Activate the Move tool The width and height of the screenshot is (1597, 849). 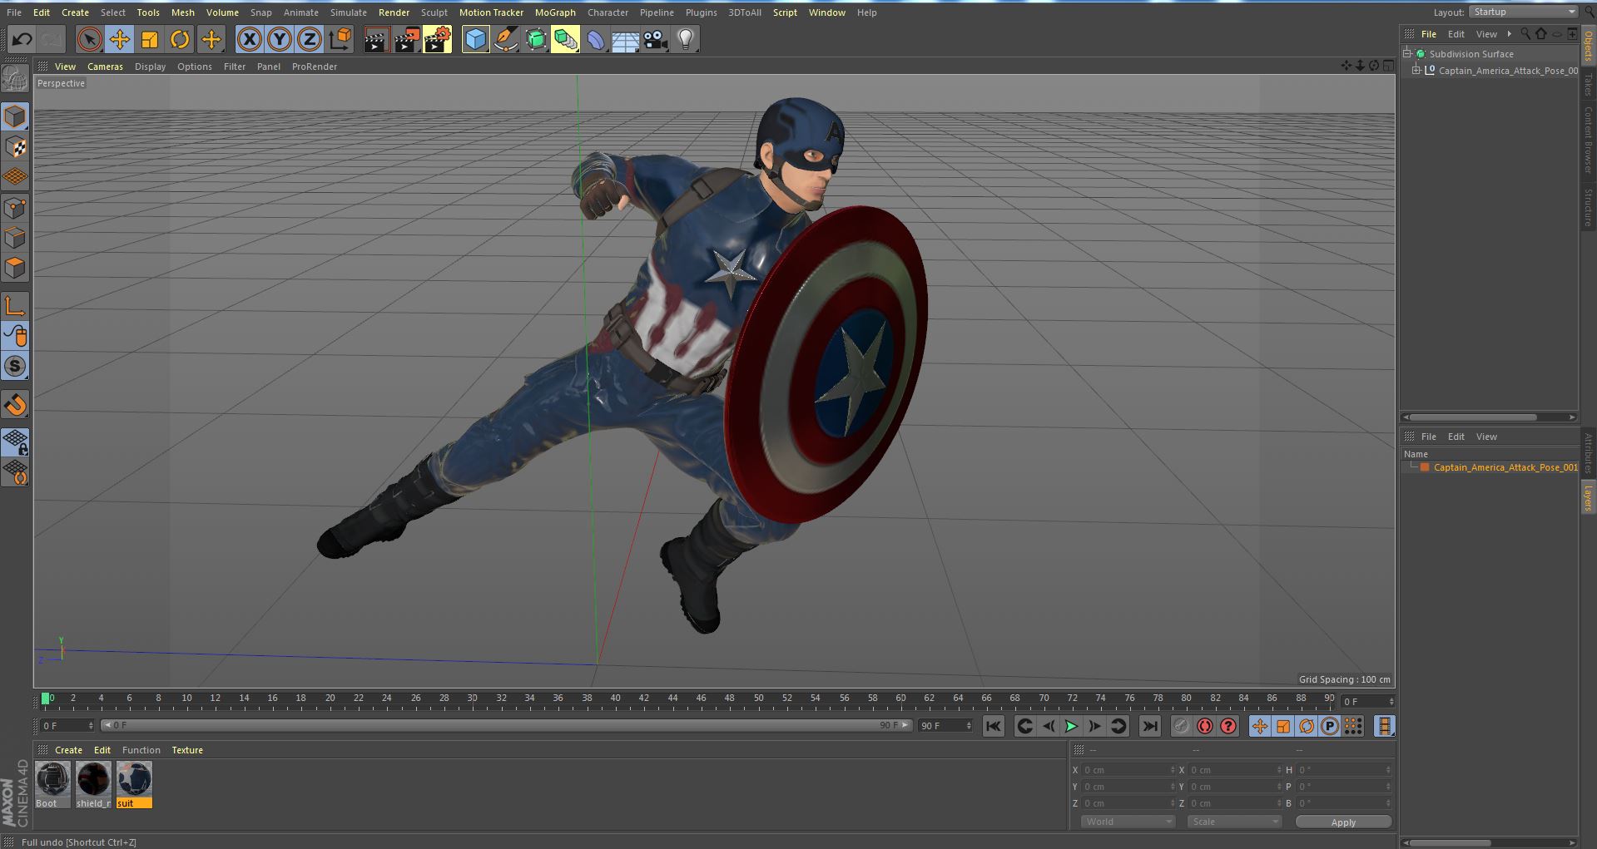(119, 39)
